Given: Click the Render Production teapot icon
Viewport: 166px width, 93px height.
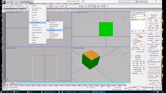Looking at the screenshot, I should click(107, 6).
